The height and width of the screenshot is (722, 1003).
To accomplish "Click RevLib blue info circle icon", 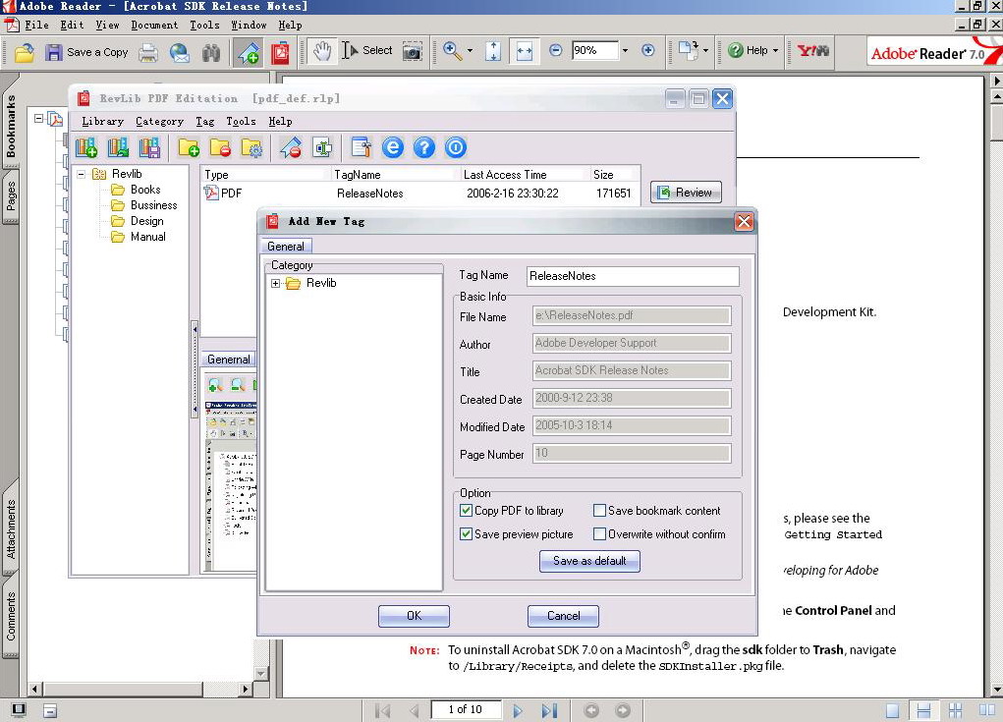I will click(456, 147).
